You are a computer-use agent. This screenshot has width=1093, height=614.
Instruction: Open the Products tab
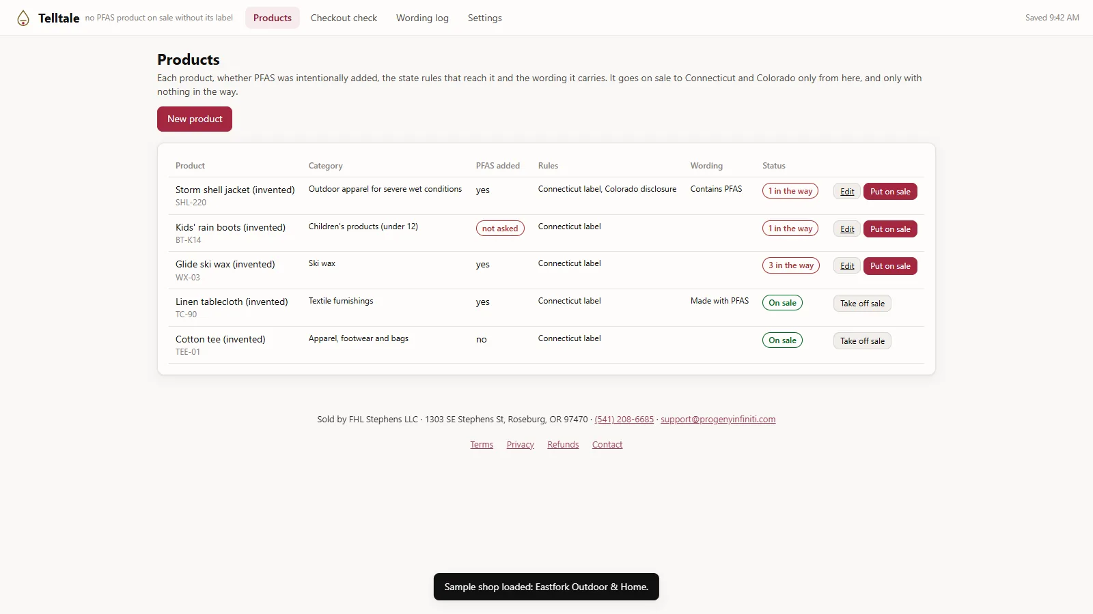[273, 18]
